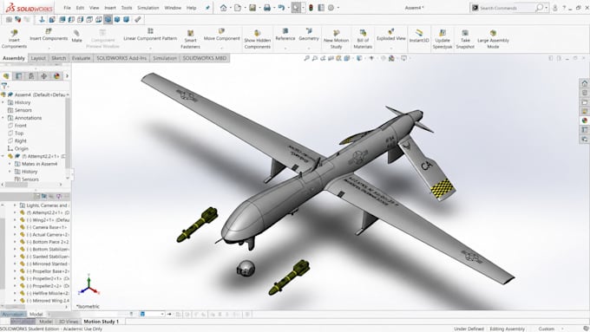
Task: Open the motion study type dropdown
Action: [152, 314]
